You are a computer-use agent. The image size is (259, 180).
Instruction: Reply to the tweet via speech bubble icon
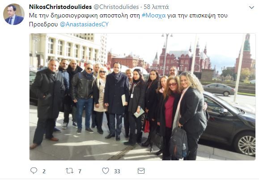pos(34,171)
